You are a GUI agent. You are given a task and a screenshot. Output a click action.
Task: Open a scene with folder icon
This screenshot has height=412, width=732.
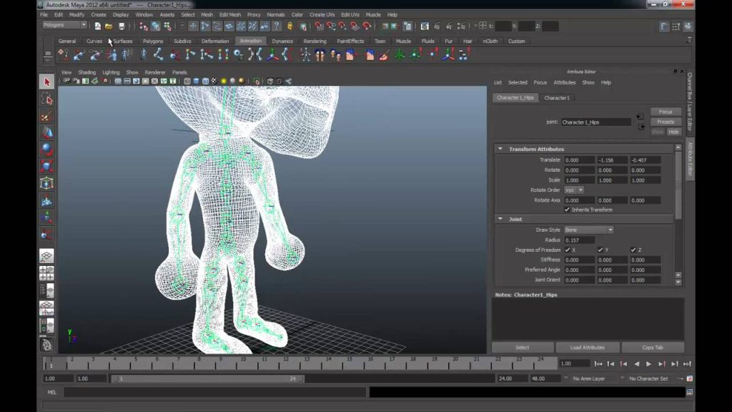[109, 26]
